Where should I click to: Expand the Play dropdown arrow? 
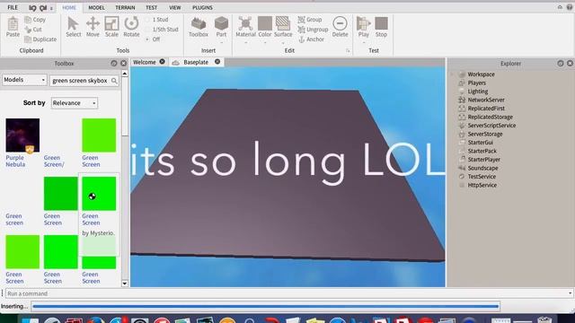pos(363,42)
